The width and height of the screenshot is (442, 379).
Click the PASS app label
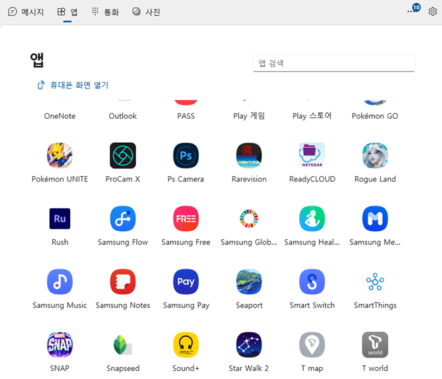(186, 116)
